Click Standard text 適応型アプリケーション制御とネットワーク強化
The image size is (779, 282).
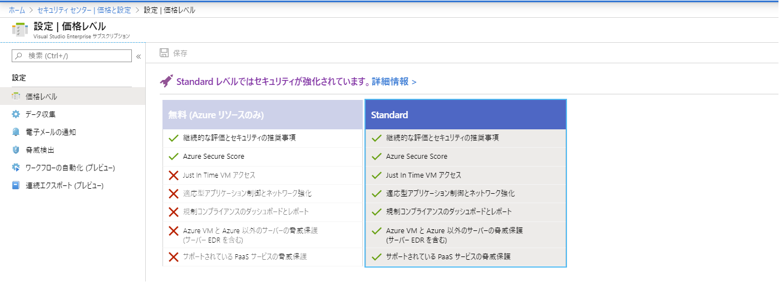click(x=451, y=193)
